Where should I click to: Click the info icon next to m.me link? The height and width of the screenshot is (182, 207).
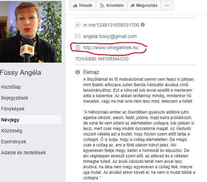click(143, 25)
